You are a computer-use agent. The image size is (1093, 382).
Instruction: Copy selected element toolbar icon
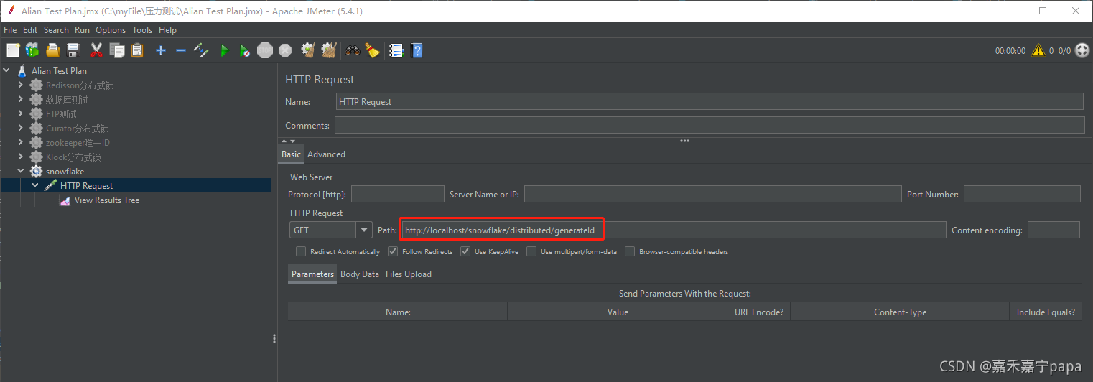point(117,50)
